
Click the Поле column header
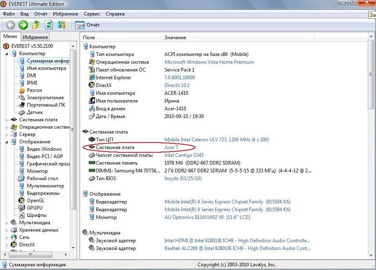pyautogui.click(x=121, y=38)
